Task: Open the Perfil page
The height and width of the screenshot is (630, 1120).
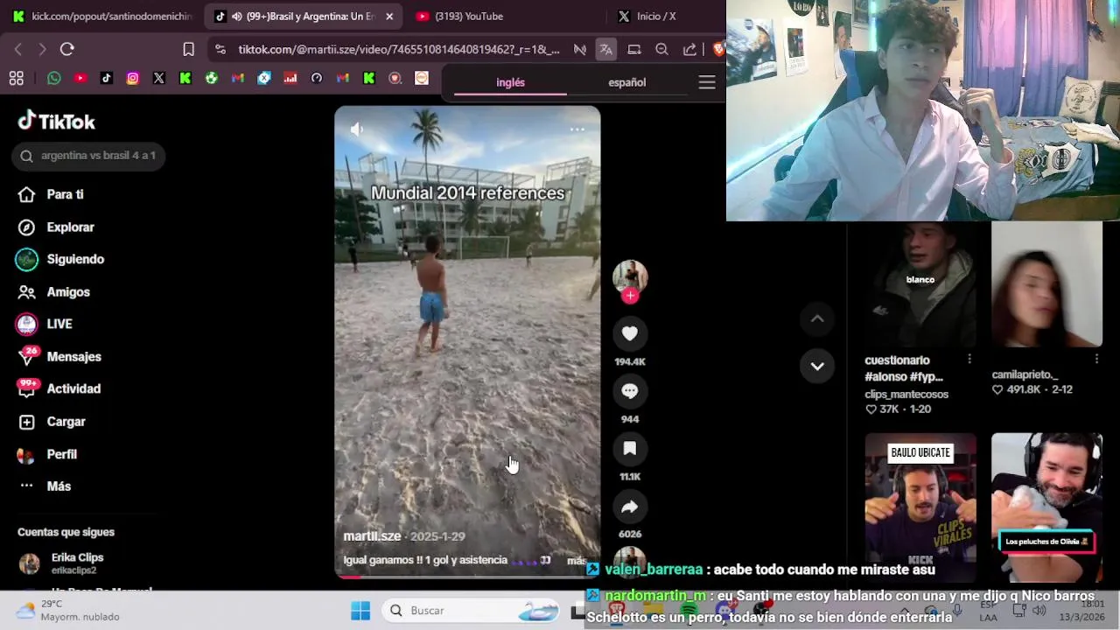Action: click(x=48, y=454)
